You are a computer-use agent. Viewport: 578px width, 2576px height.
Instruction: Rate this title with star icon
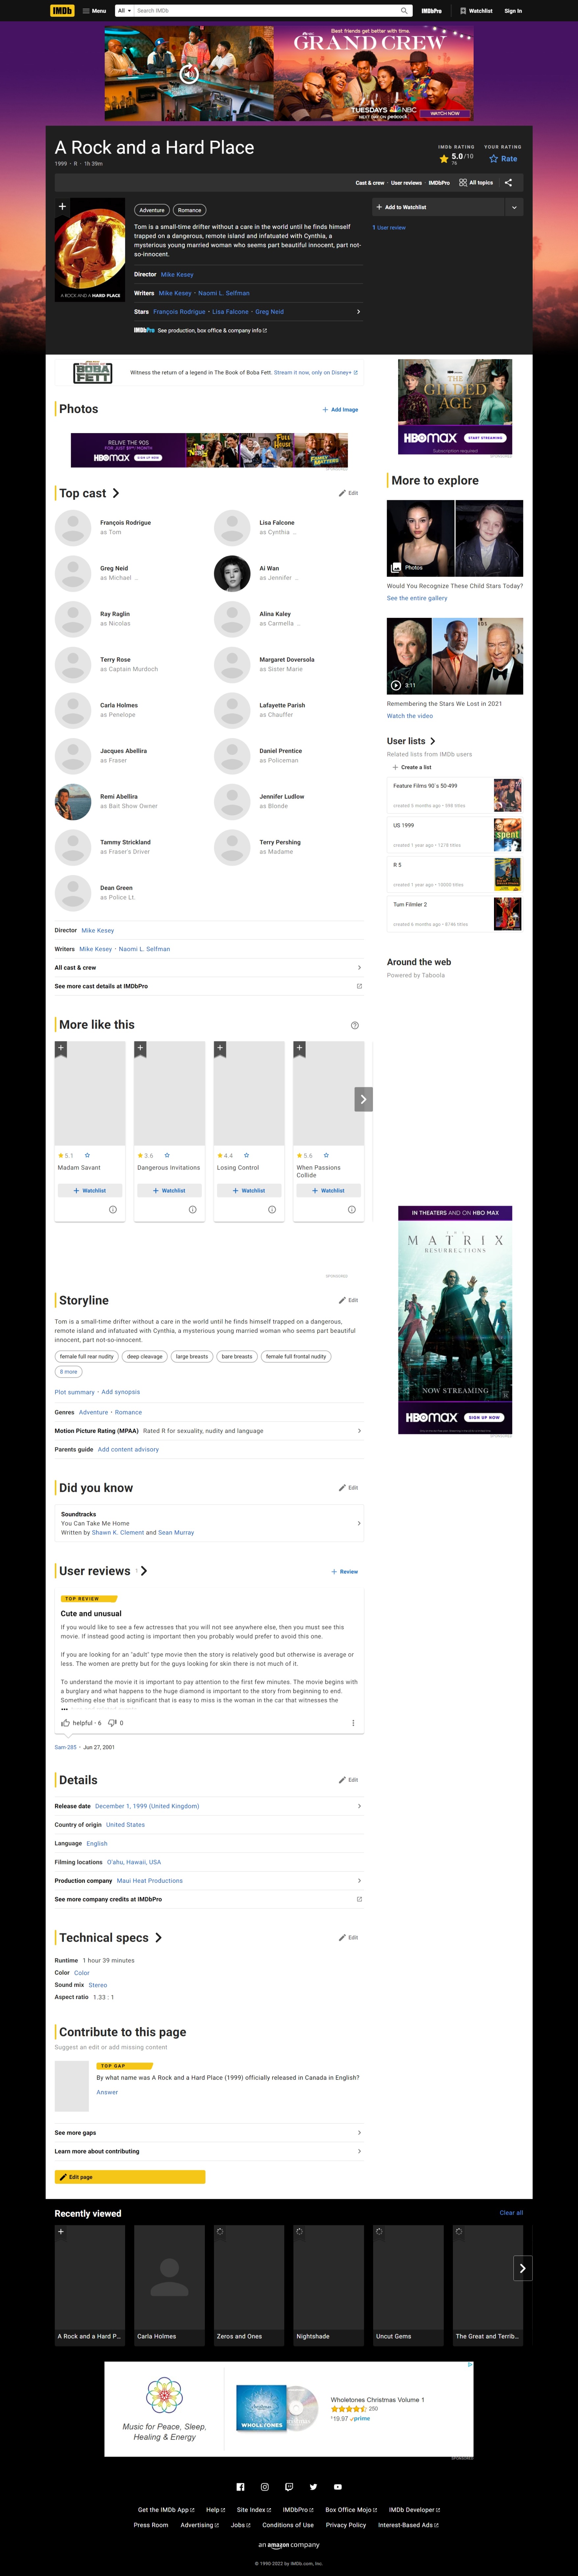pos(503,159)
